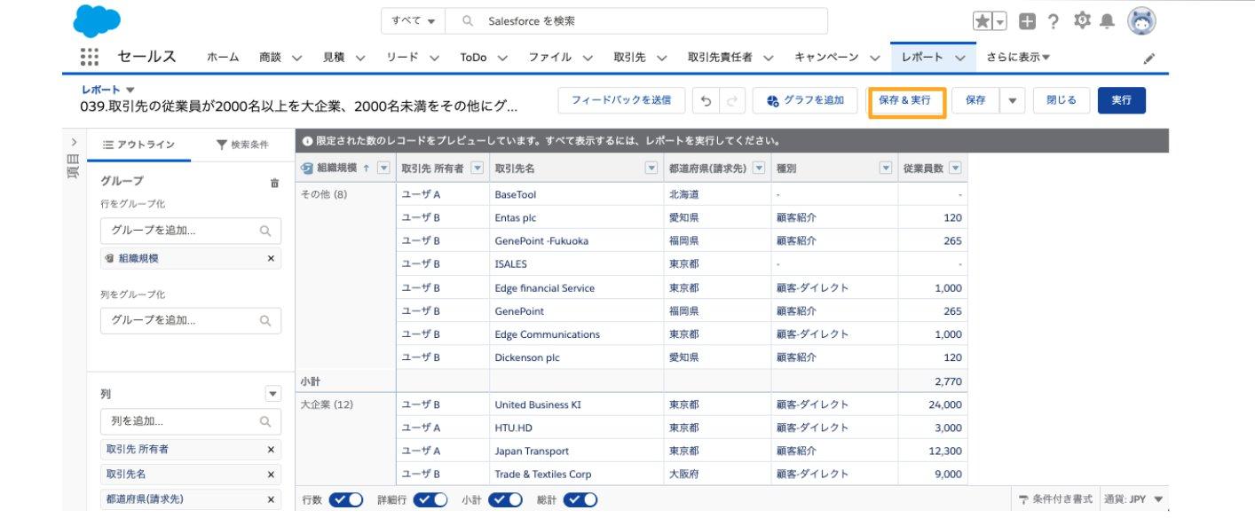
Task: Remove the 組織規模 group with X
Action: [x=271, y=258]
